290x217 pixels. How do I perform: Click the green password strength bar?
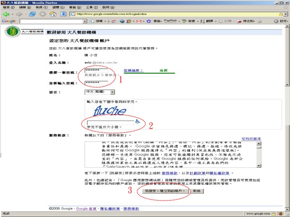pyautogui.click(x=149, y=73)
